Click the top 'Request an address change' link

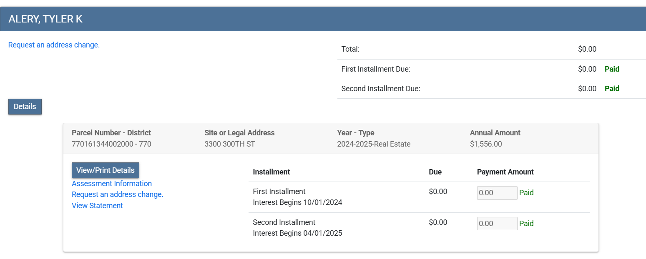[x=54, y=45]
